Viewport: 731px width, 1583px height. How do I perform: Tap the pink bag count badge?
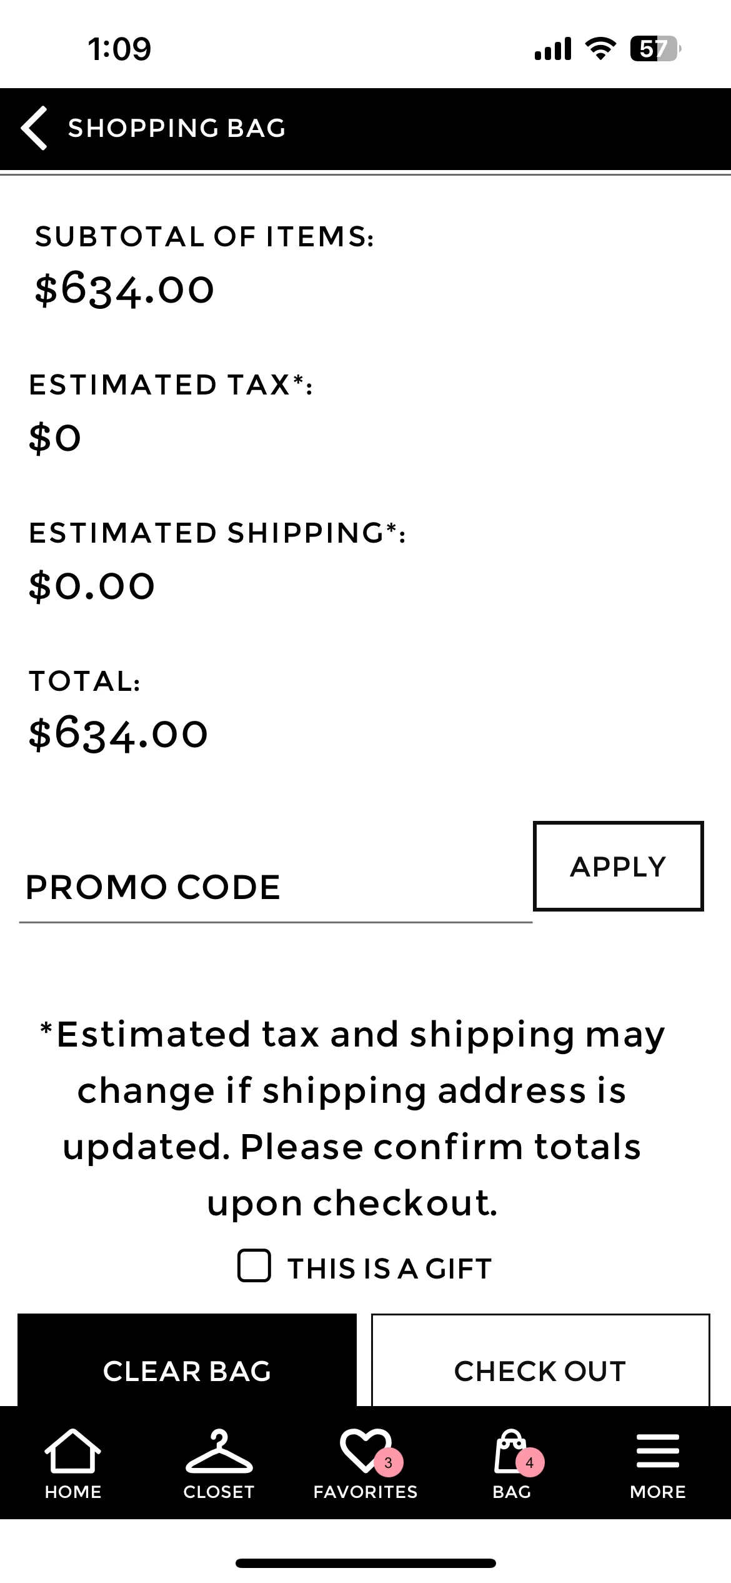click(530, 1463)
